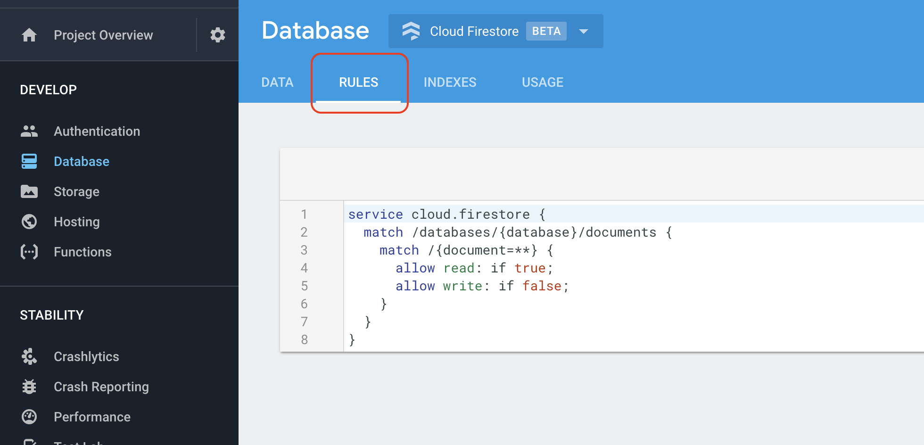
Task: Switch to the USAGE tab
Action: click(x=542, y=82)
